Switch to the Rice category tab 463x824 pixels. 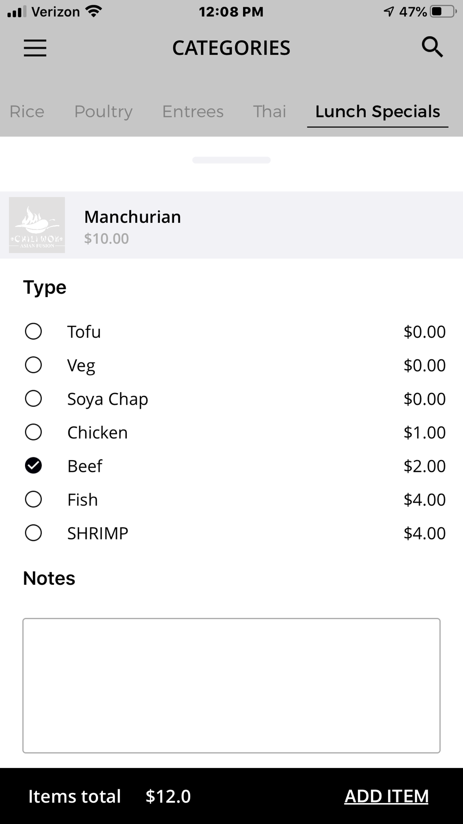click(x=27, y=111)
